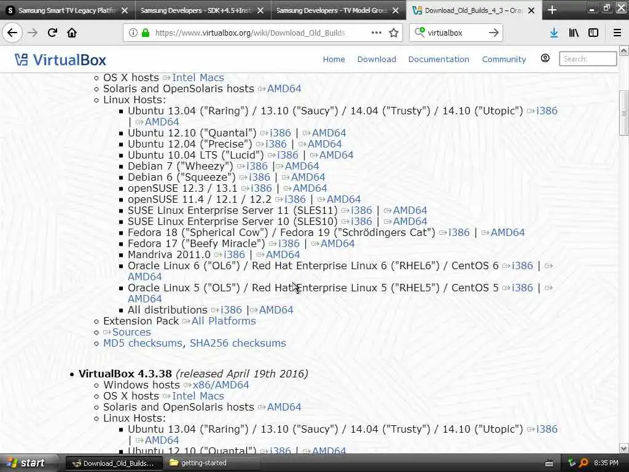Click the user account icon in header
629x472 pixels.
click(x=545, y=58)
